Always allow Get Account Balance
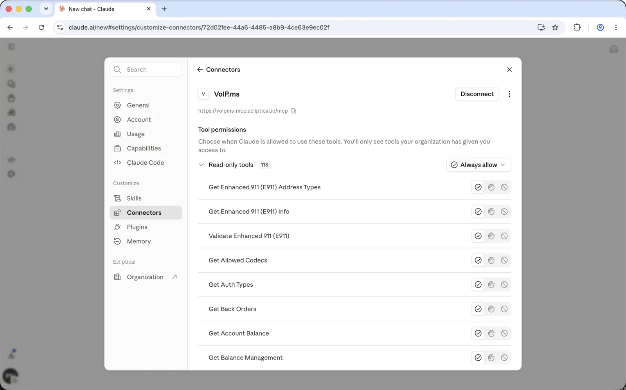 [478, 333]
